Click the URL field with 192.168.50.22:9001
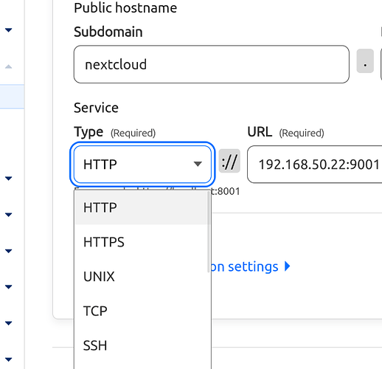The width and height of the screenshot is (382, 369). click(x=315, y=164)
